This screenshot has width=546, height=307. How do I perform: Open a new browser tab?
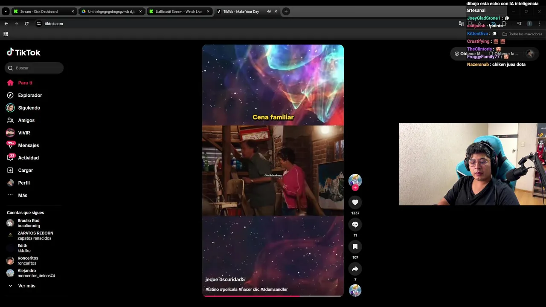tap(286, 12)
